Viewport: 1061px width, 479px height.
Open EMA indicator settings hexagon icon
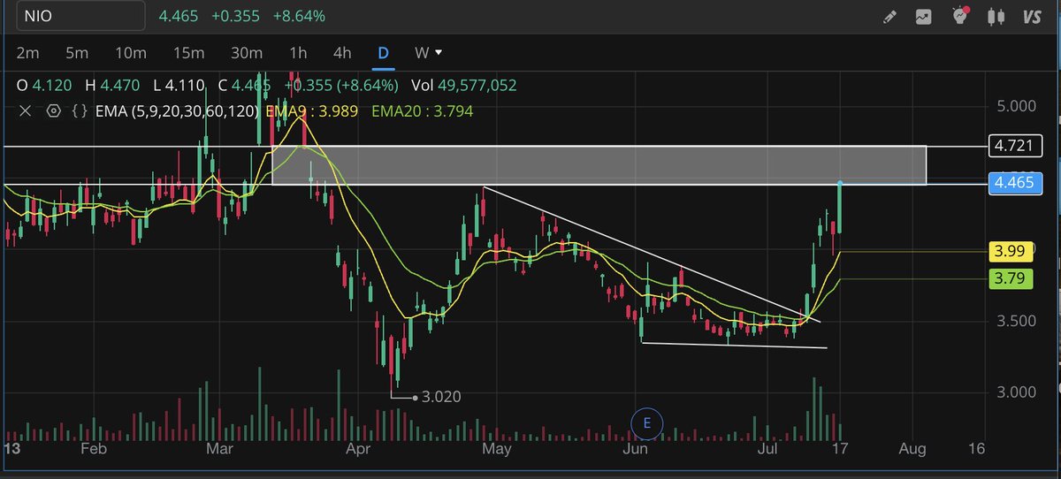(x=53, y=111)
